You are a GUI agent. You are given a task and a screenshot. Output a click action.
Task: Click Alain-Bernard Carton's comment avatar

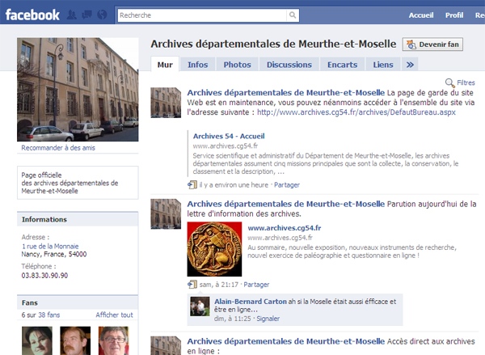click(x=200, y=306)
